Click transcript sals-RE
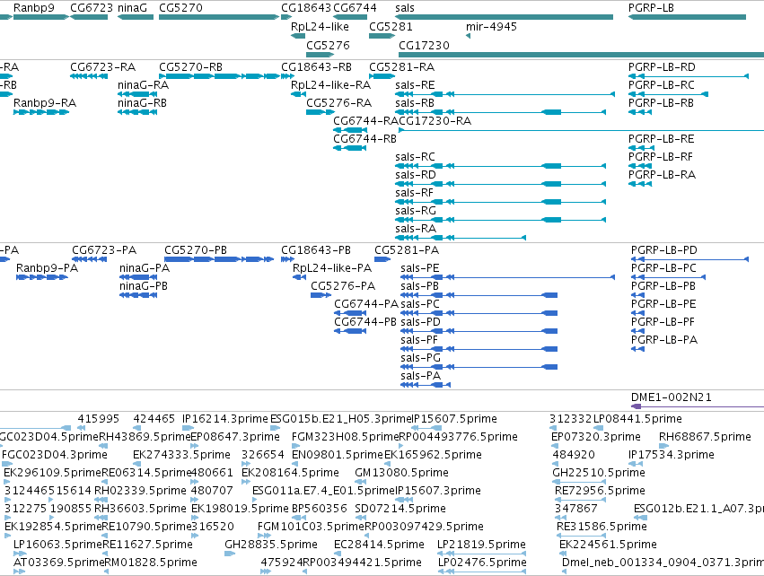764x576 pixels. click(505, 94)
